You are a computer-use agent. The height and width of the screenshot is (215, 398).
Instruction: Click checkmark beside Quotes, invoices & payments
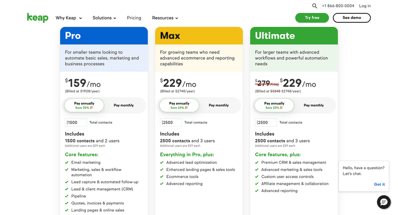67,204
